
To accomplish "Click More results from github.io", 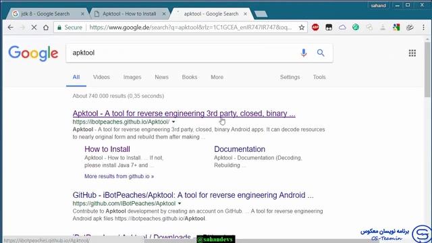I will 119,176.
